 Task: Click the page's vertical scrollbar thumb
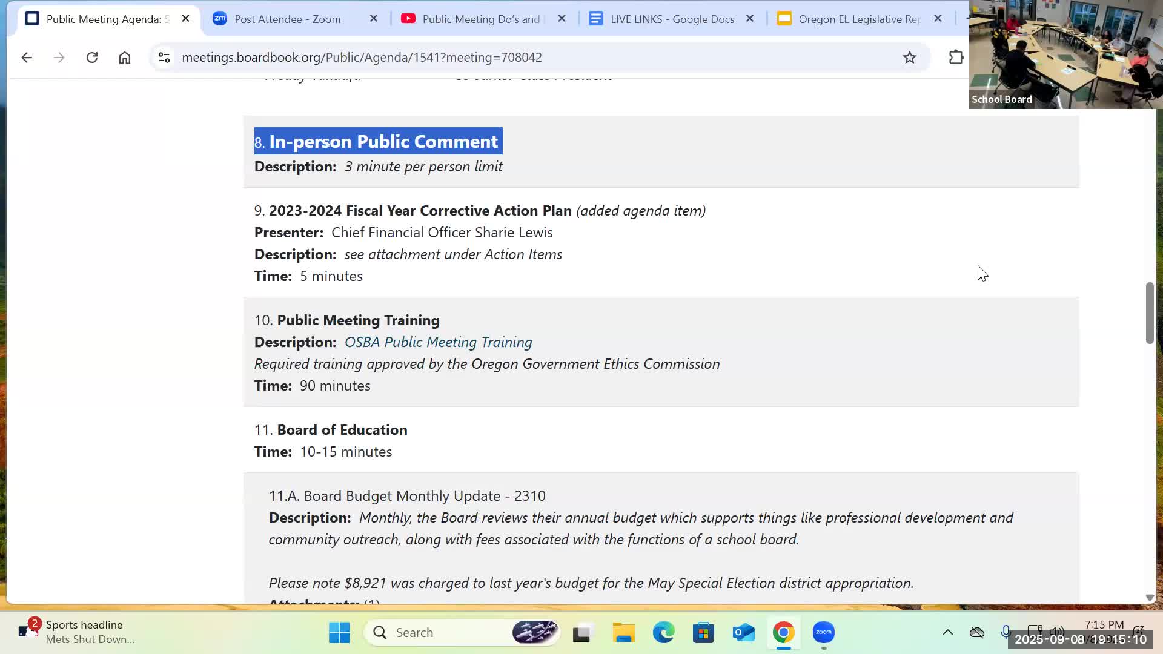[x=1150, y=312]
